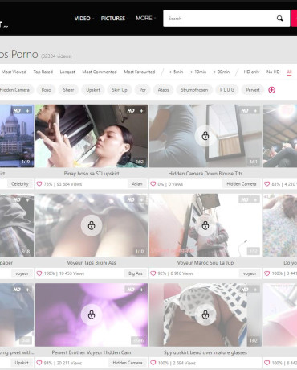Click plus icon on the 4:51 thumbnail
The width and height of the screenshot is (297, 370).
[255, 111]
